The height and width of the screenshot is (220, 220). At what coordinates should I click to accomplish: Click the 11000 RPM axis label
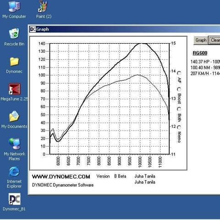click(x=160, y=162)
